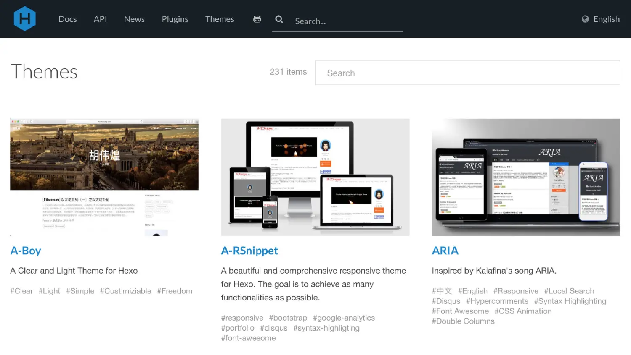Screen dimensions: 631x355
Task: Click the globe language icon
Action: coord(585,19)
